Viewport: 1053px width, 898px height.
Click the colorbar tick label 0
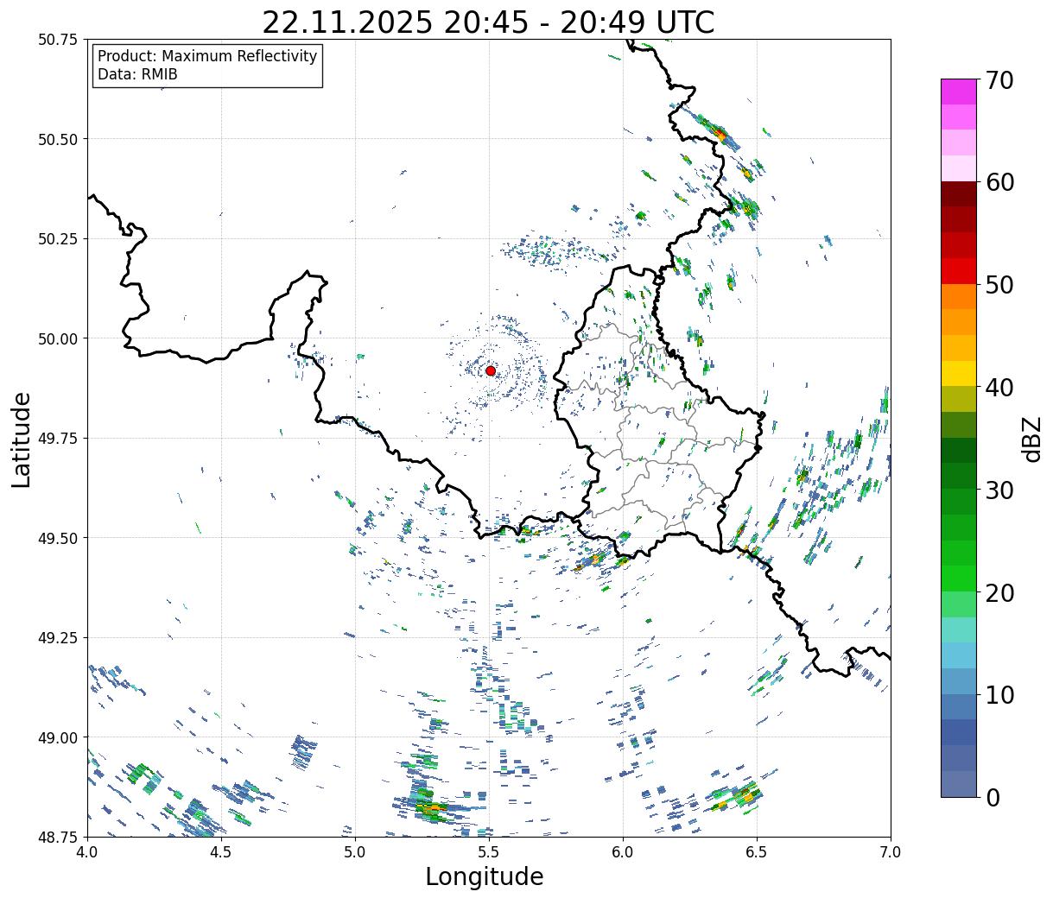click(992, 797)
